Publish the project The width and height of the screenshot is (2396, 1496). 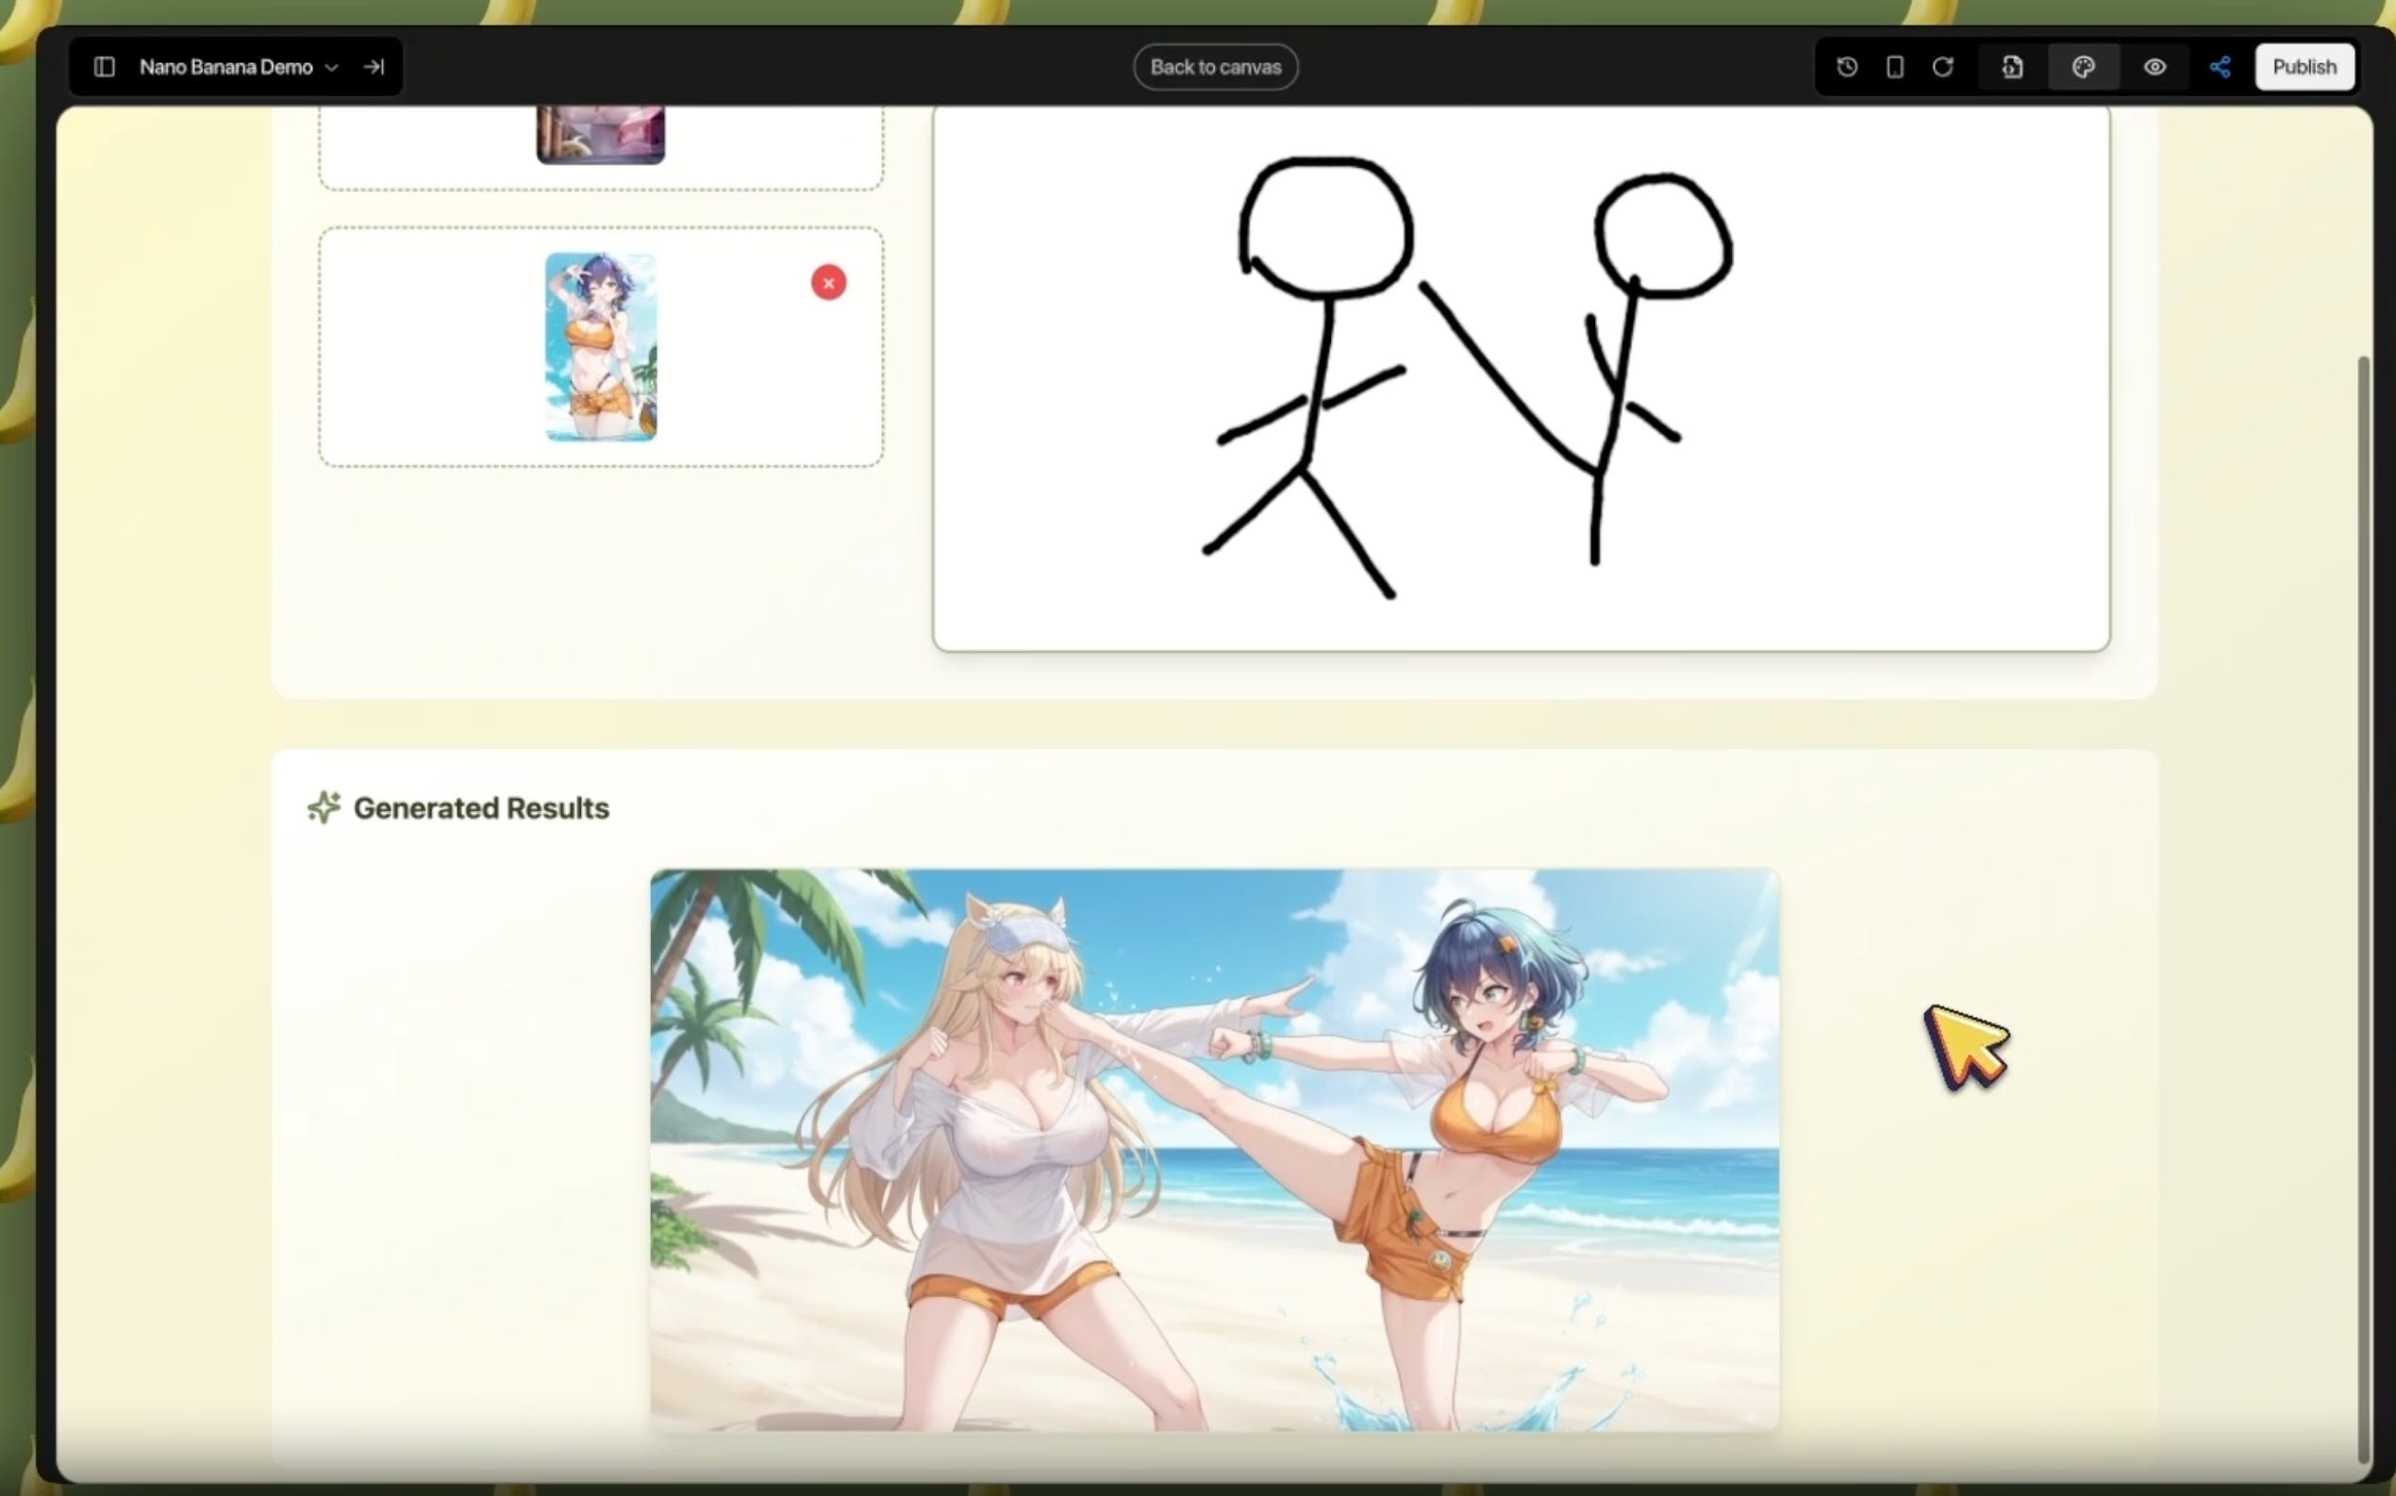point(2304,67)
